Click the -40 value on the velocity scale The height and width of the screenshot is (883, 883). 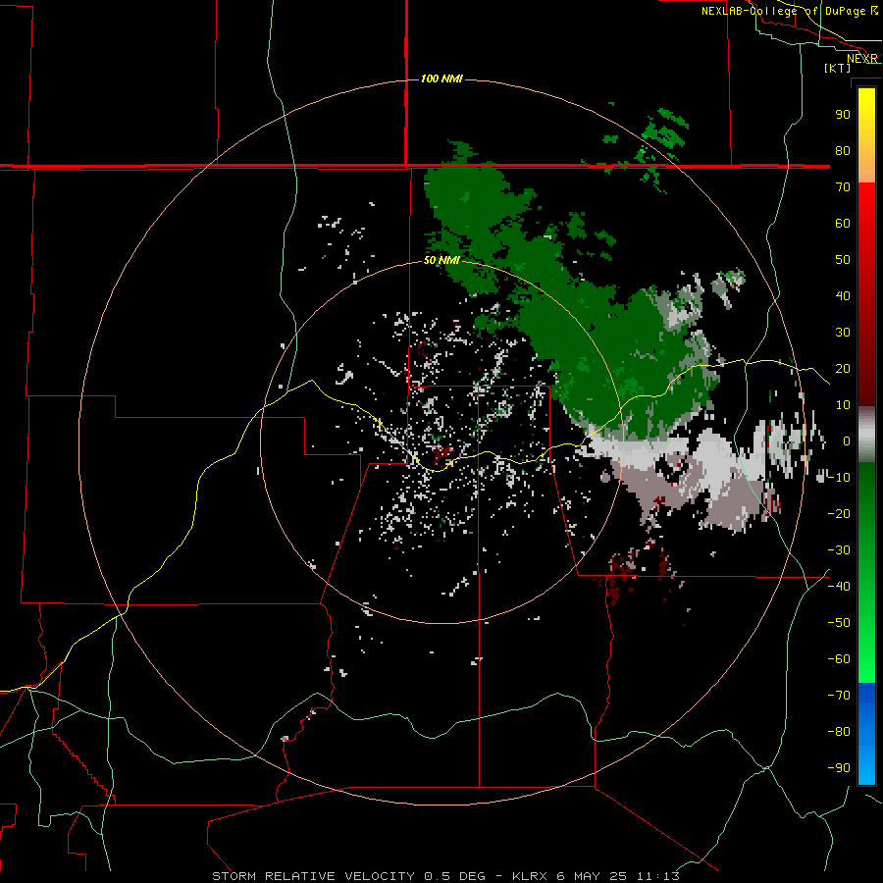(x=839, y=587)
